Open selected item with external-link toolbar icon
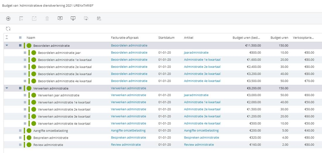Viewport: 322px width, 153px height. click(34, 18)
